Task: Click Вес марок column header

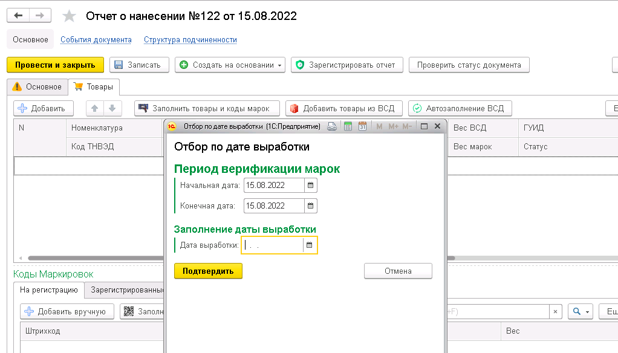Action: click(483, 146)
